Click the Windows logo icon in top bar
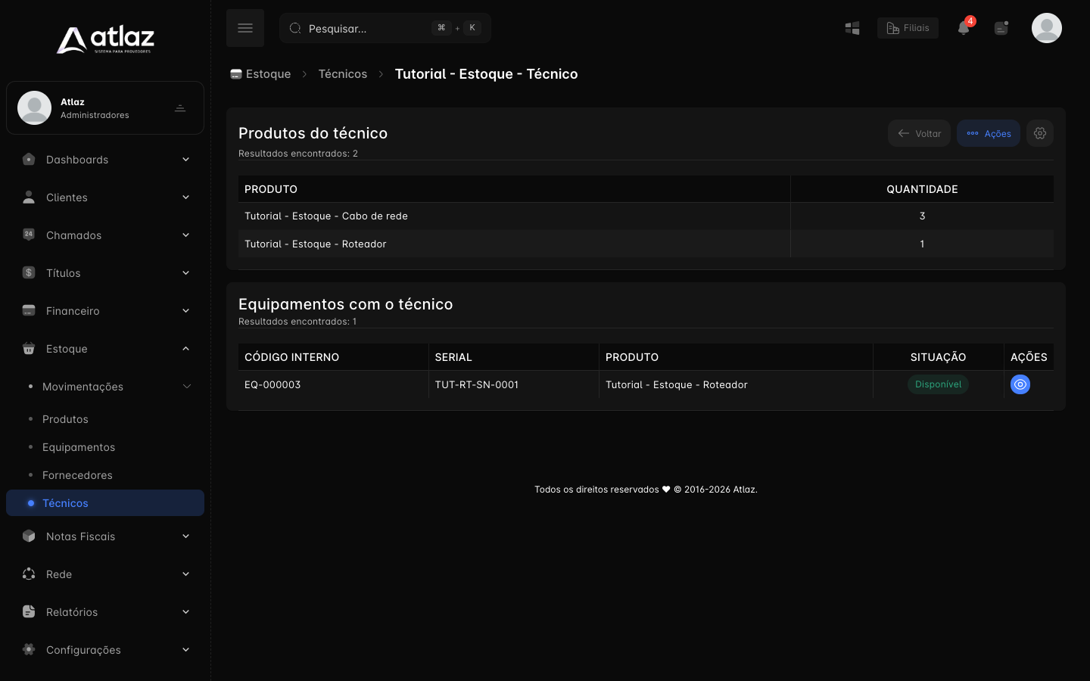Viewport: 1090px width, 681px height. pos(852,28)
